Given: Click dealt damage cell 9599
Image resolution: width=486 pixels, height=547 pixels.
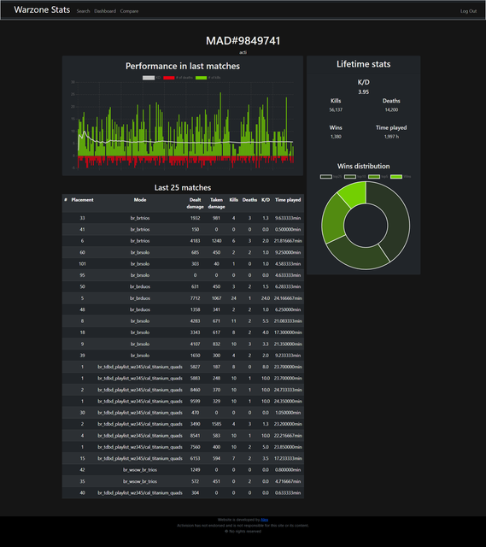Looking at the screenshot, I should (x=195, y=401).
